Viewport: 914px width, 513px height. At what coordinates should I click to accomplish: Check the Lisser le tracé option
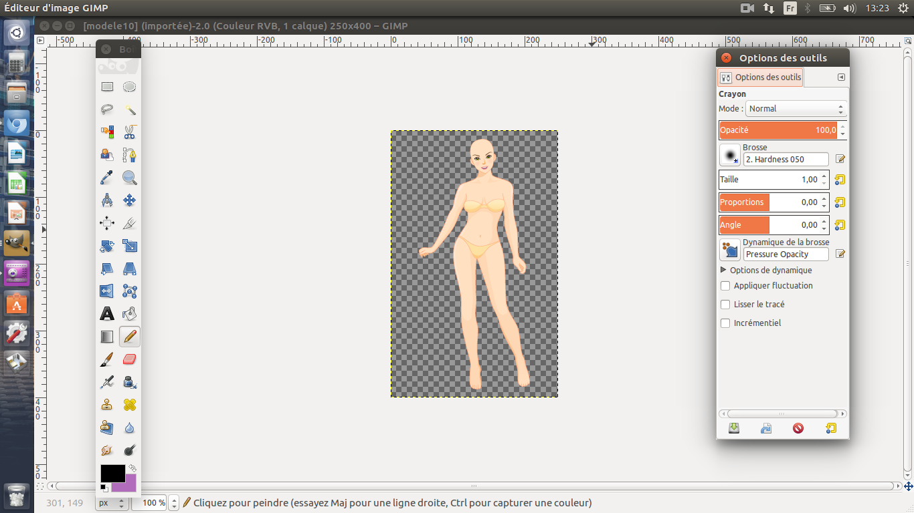pyautogui.click(x=725, y=305)
